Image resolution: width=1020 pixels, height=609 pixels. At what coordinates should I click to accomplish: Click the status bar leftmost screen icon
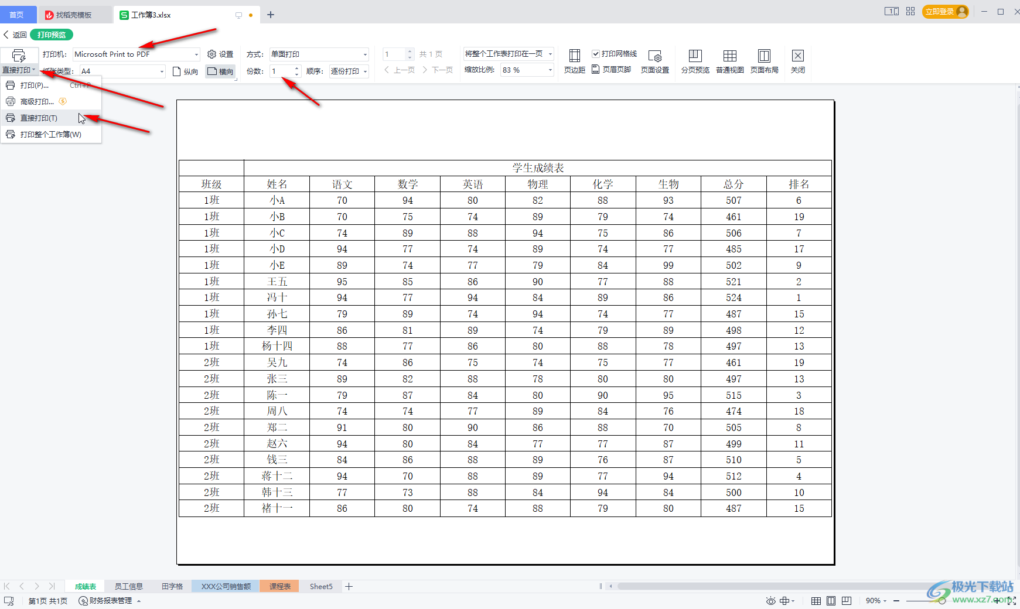coord(9,601)
